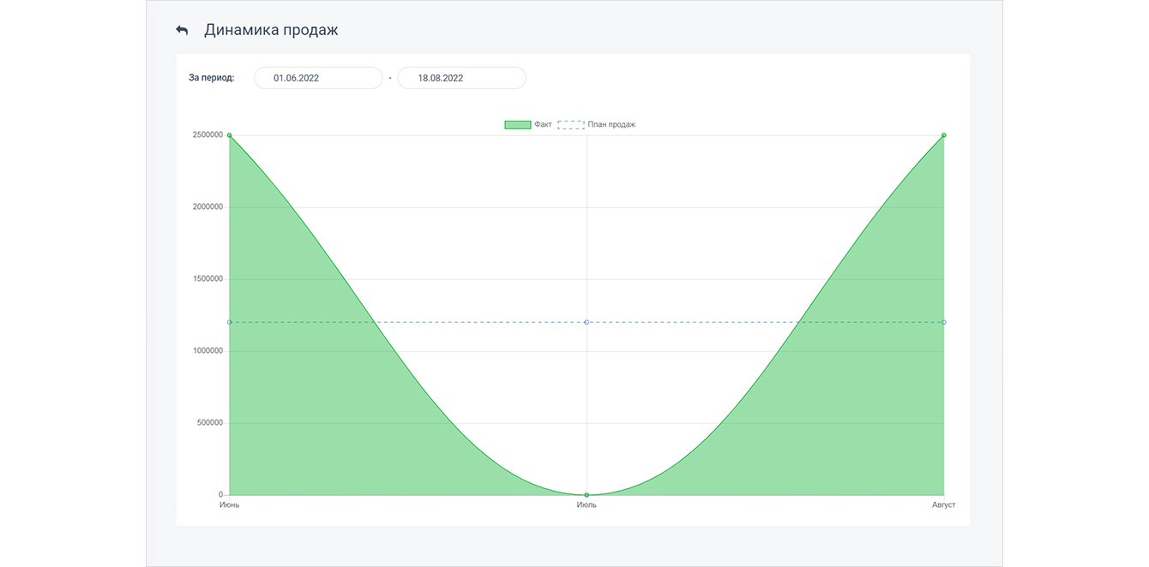The width and height of the screenshot is (1149, 567).
Task: Click the 500000 axis value
Action: coord(209,423)
